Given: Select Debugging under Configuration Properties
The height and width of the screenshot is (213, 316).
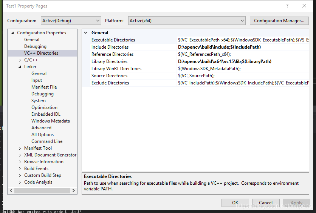Looking at the screenshot, I should (35, 46).
